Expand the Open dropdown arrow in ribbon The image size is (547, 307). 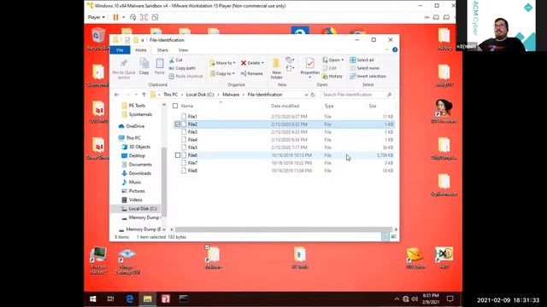tap(342, 60)
